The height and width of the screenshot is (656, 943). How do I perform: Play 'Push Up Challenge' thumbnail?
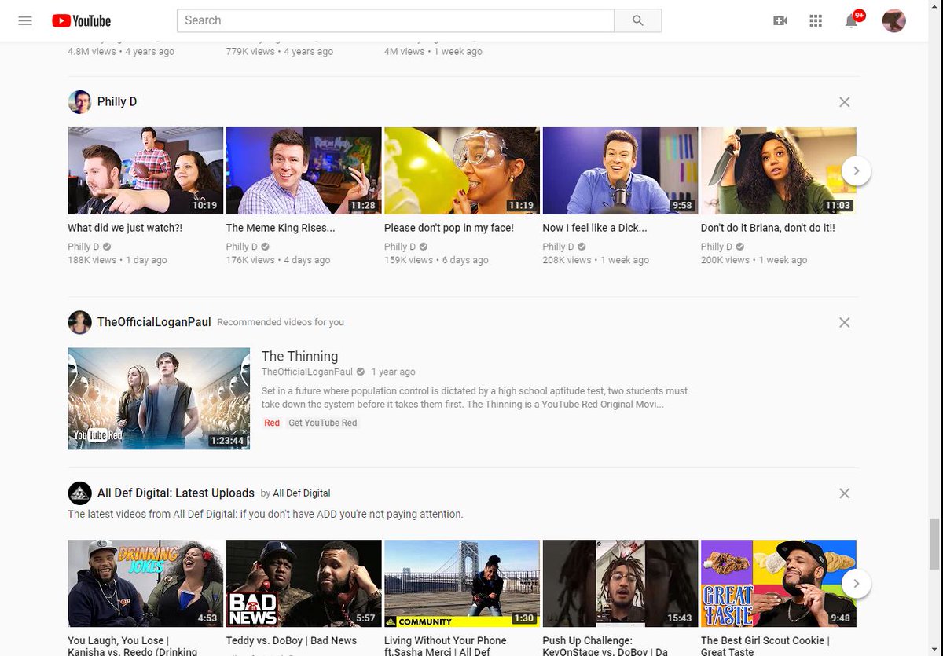click(620, 583)
